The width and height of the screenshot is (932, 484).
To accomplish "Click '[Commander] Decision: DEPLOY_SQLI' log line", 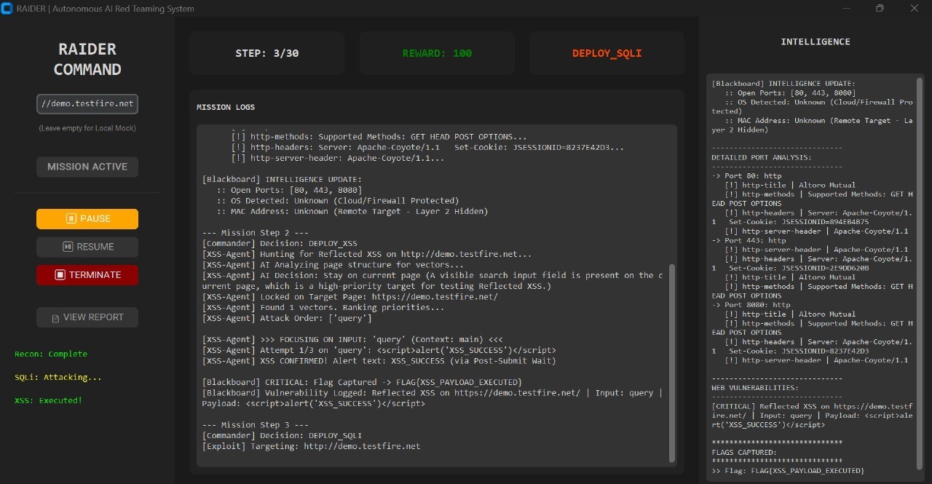I will [x=282, y=435].
